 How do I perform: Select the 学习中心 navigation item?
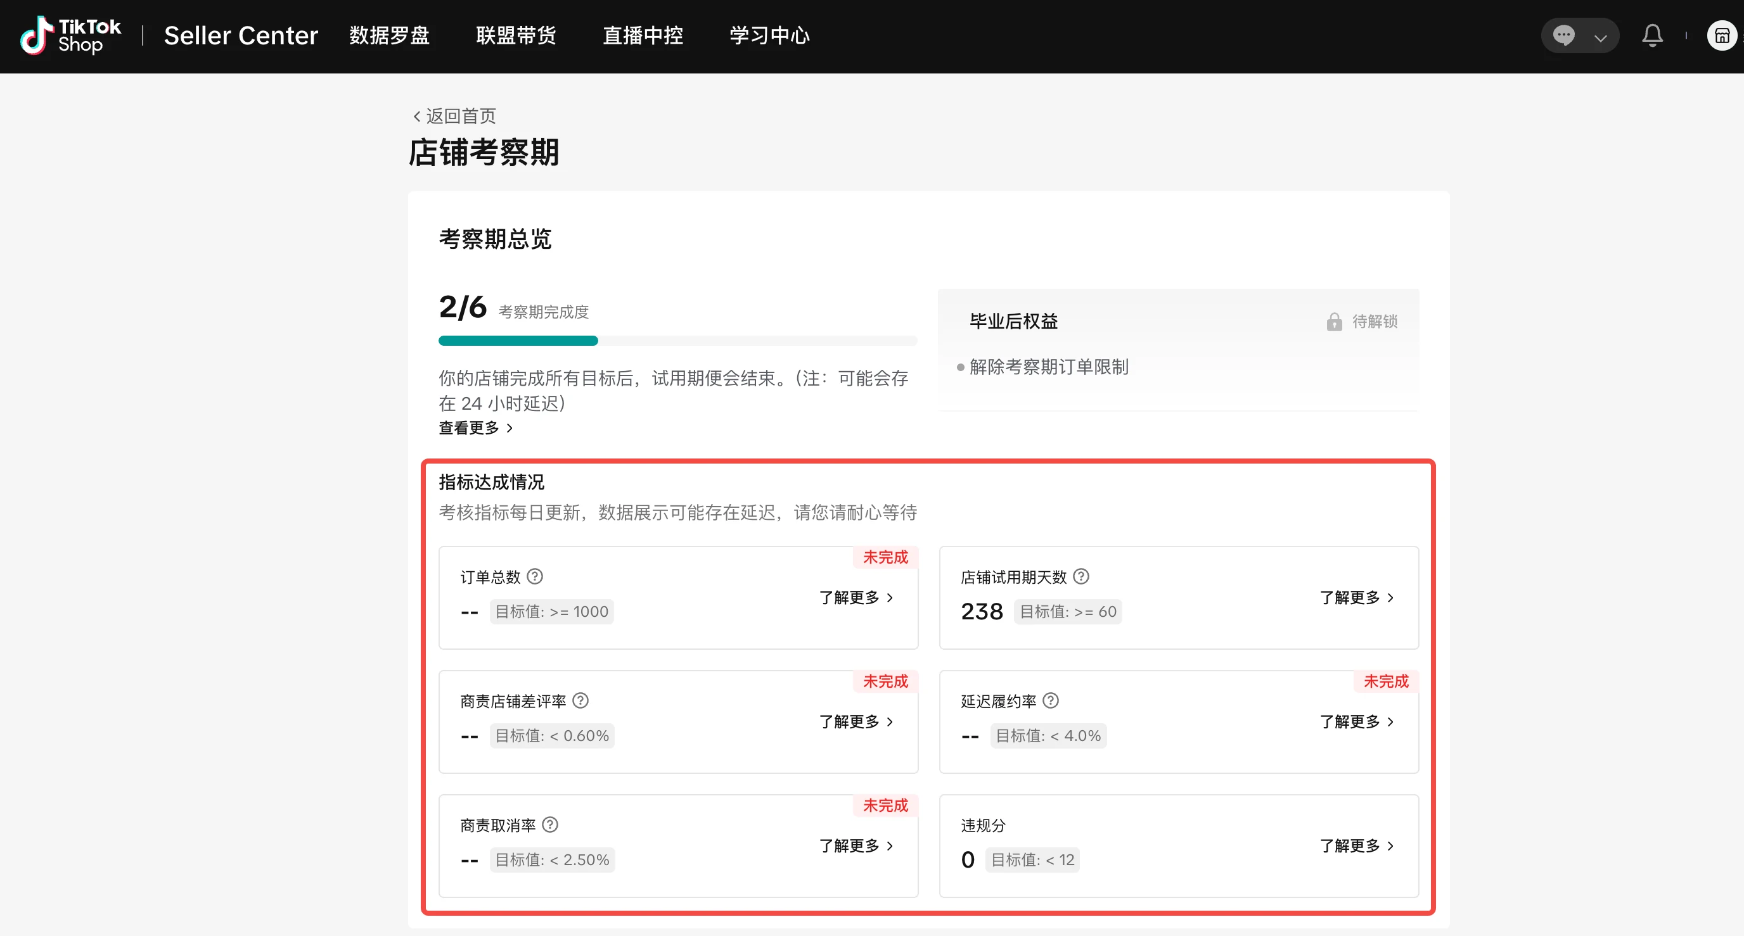(769, 35)
